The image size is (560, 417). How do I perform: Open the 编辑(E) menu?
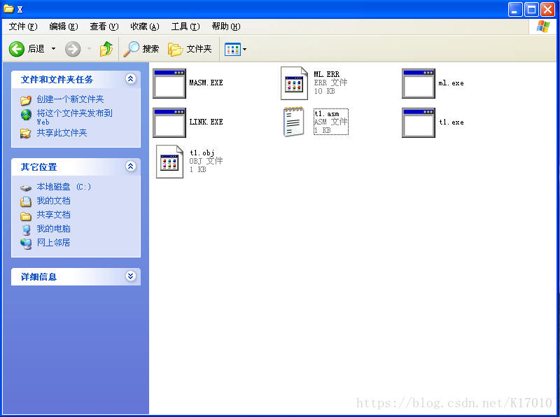tap(64, 27)
